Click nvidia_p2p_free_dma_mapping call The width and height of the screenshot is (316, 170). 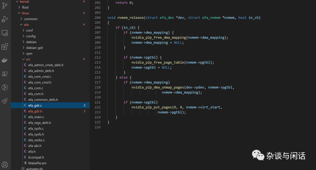159,38
